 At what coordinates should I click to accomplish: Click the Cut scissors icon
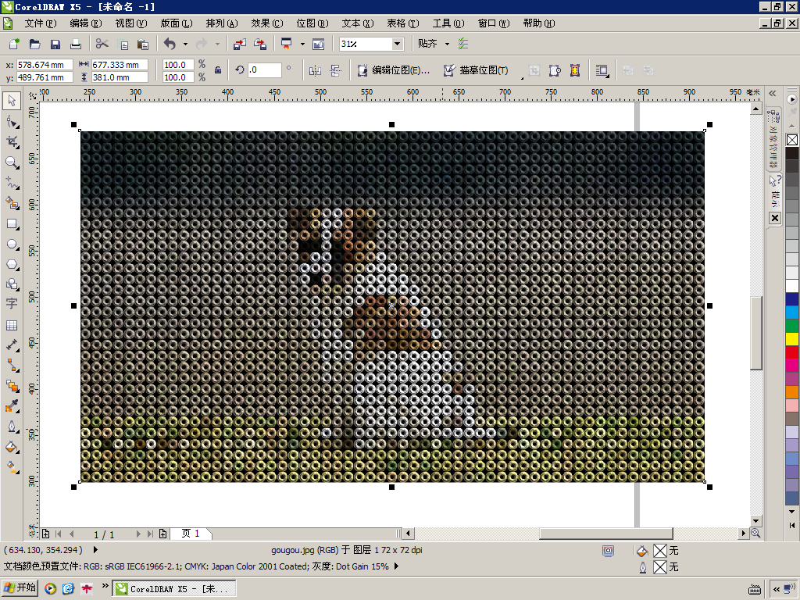pos(102,45)
